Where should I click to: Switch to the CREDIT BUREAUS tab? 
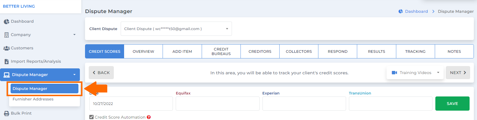click(221, 51)
